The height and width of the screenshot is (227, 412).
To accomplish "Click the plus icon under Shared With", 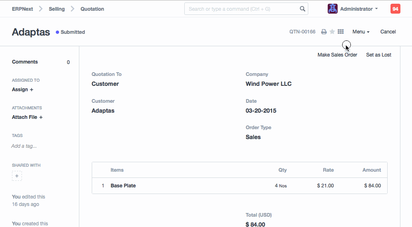I will pos(17,176).
